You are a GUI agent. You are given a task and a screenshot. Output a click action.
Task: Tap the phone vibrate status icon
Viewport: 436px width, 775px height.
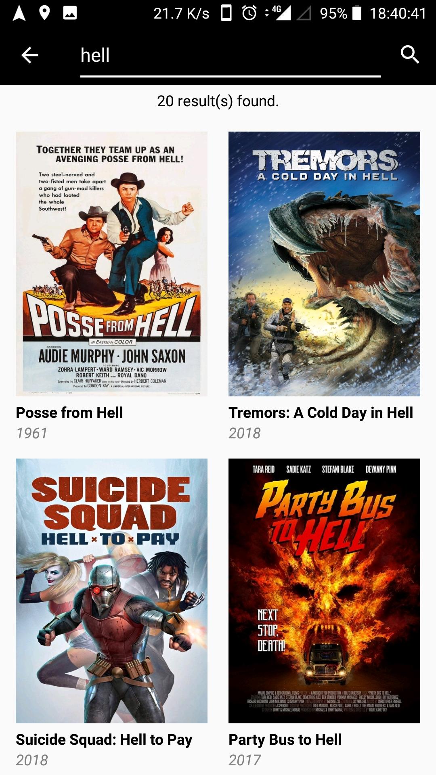(226, 13)
